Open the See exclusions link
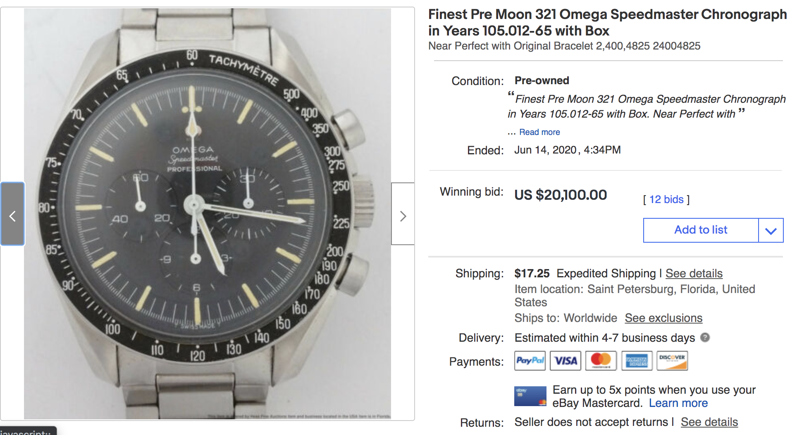Viewport: 797px width, 435px height. tap(663, 318)
